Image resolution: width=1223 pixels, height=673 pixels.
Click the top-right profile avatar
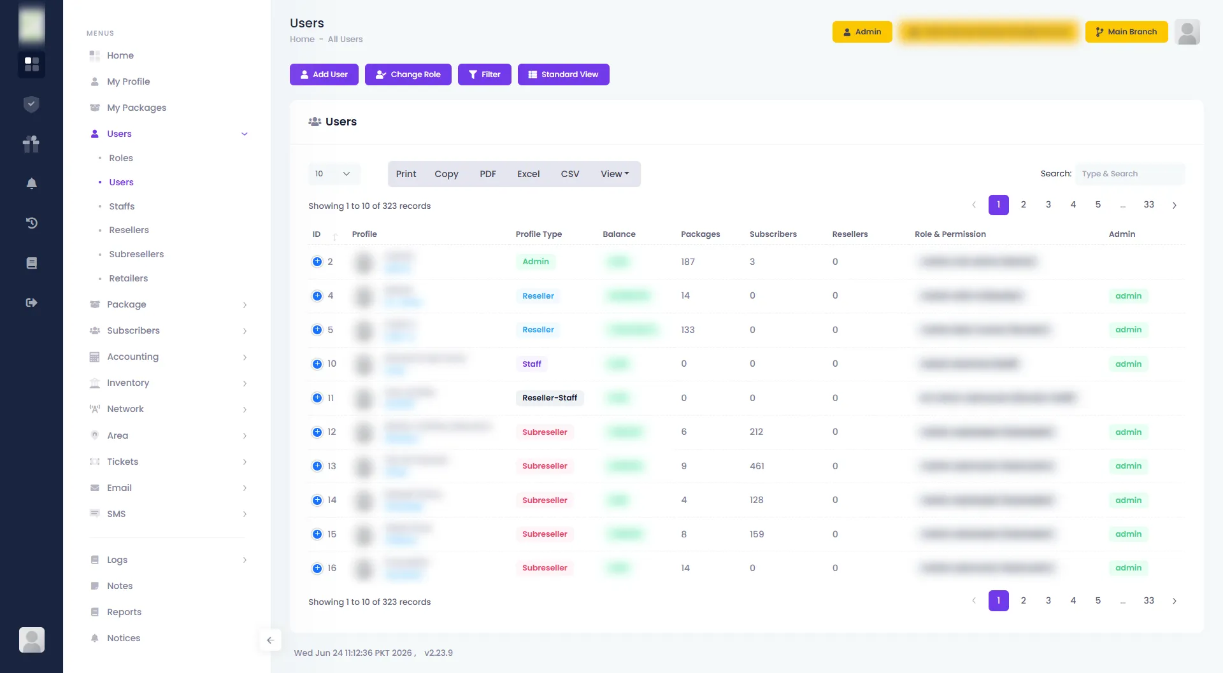[x=1187, y=32]
